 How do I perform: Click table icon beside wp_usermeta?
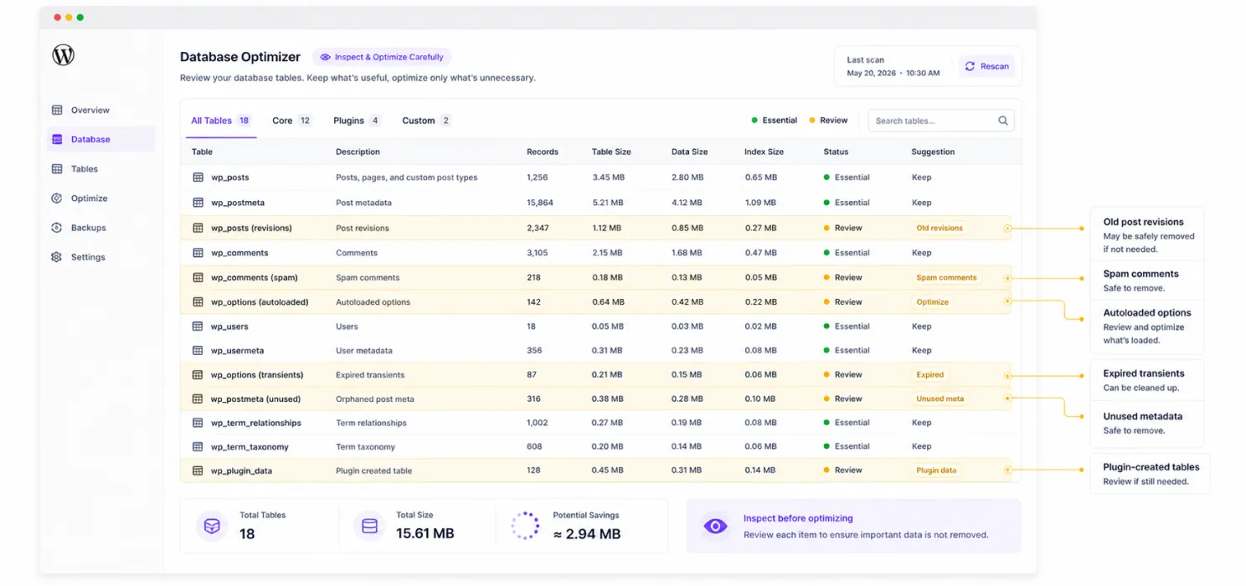[x=198, y=351]
